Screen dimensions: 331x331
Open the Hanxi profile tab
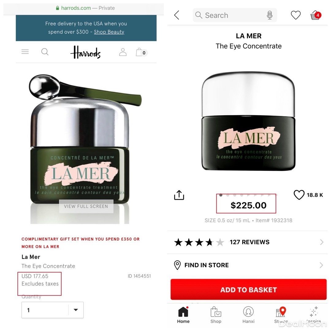[249, 315]
